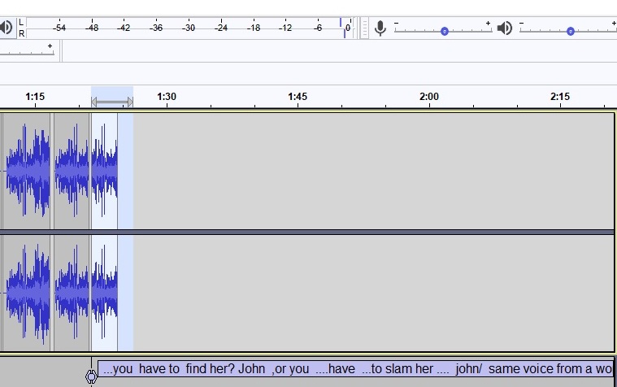Click the playback level meter at -24 dB
617x387 pixels.
220,28
